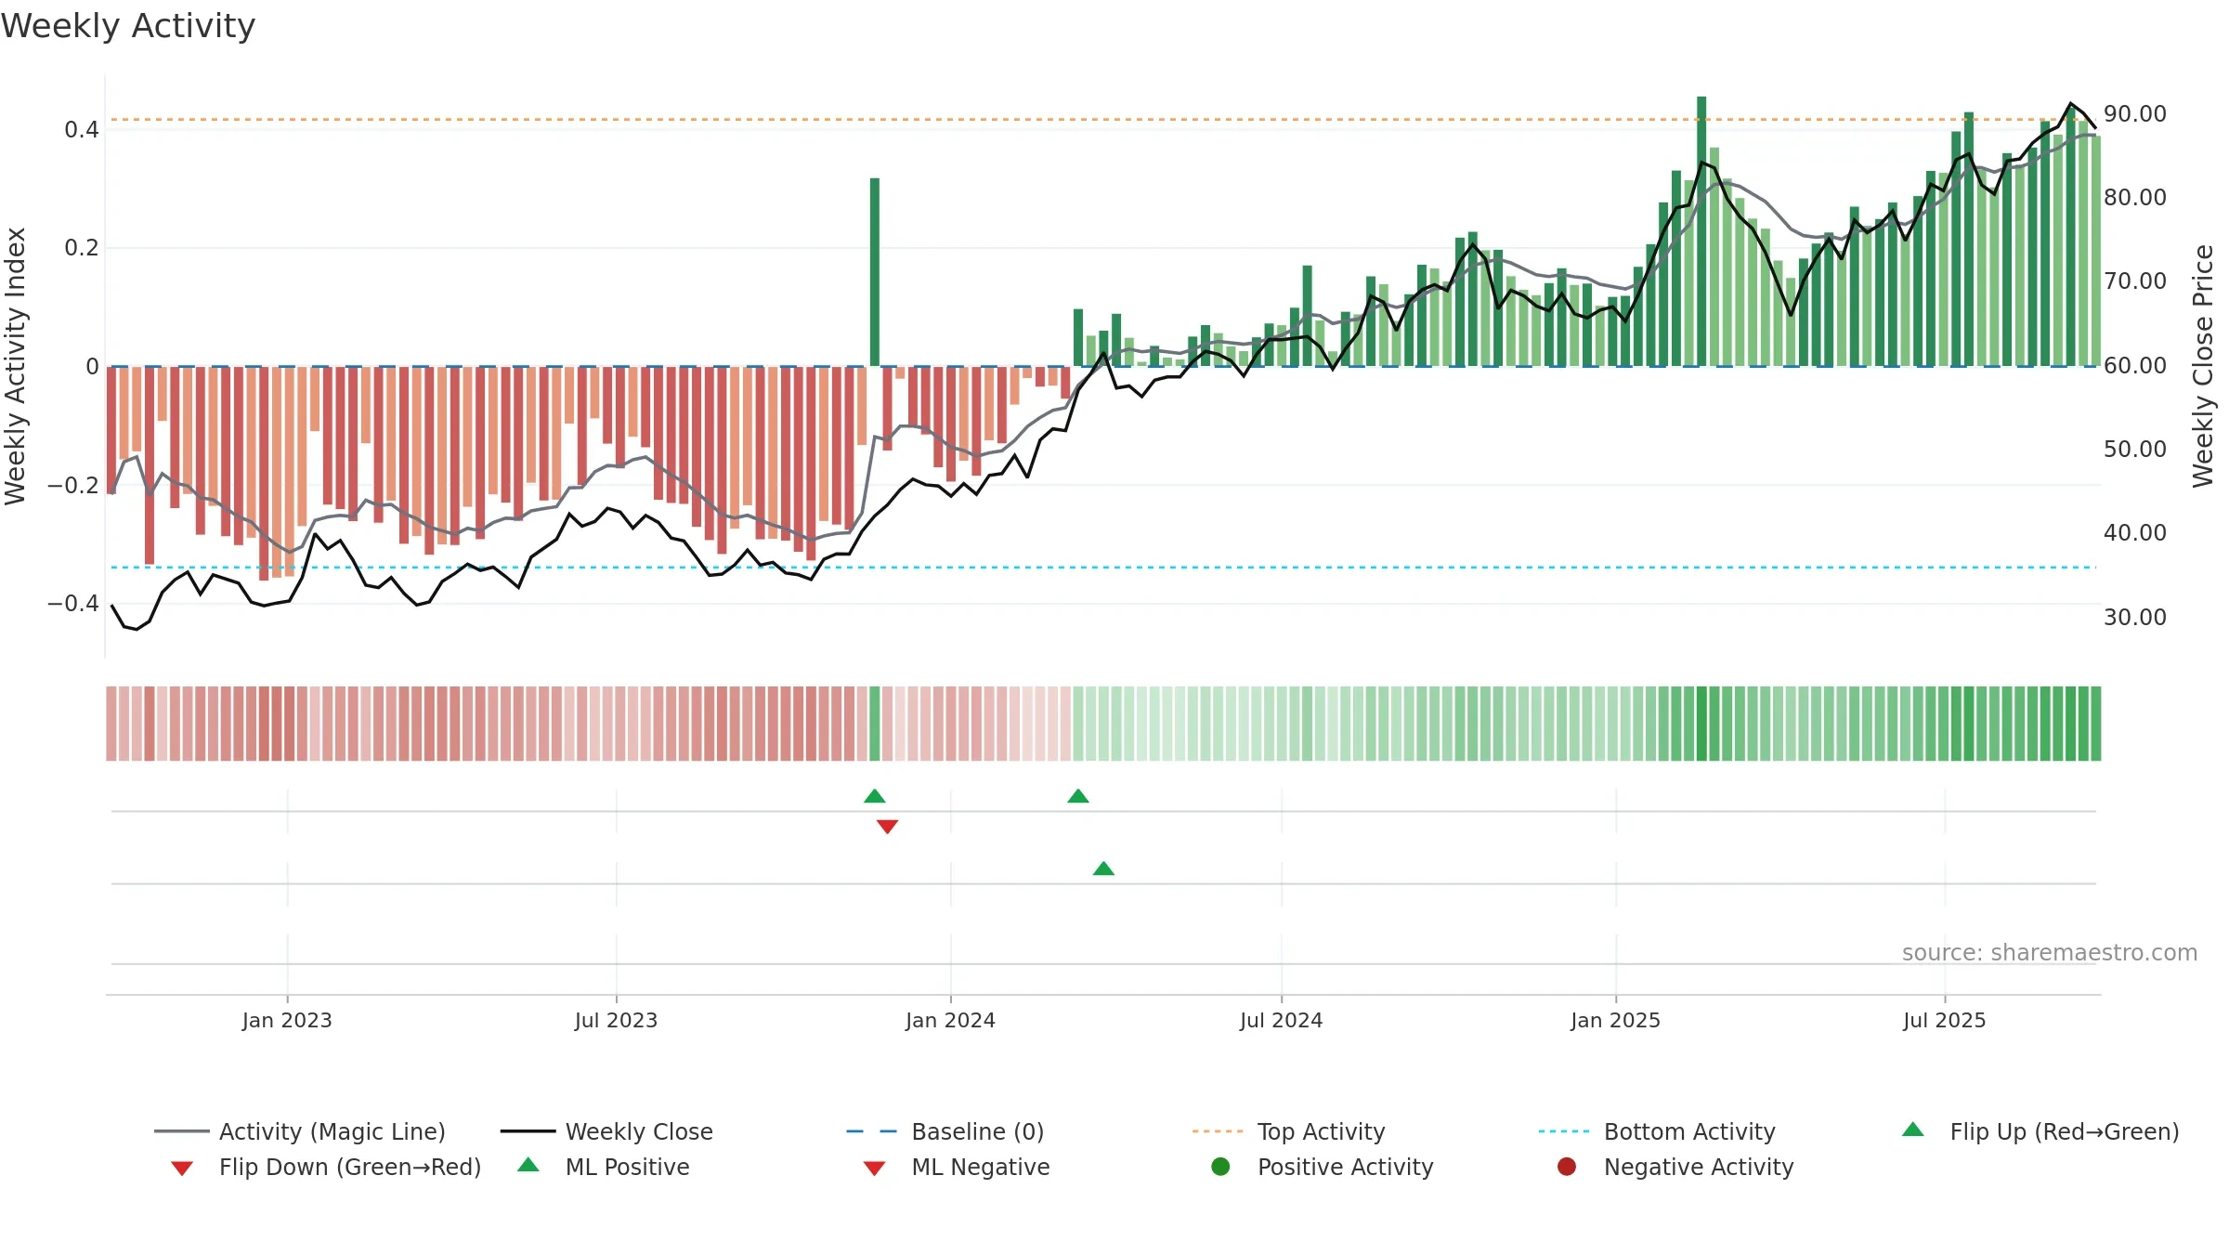Click the 0.2 left axis tick label

coord(82,248)
